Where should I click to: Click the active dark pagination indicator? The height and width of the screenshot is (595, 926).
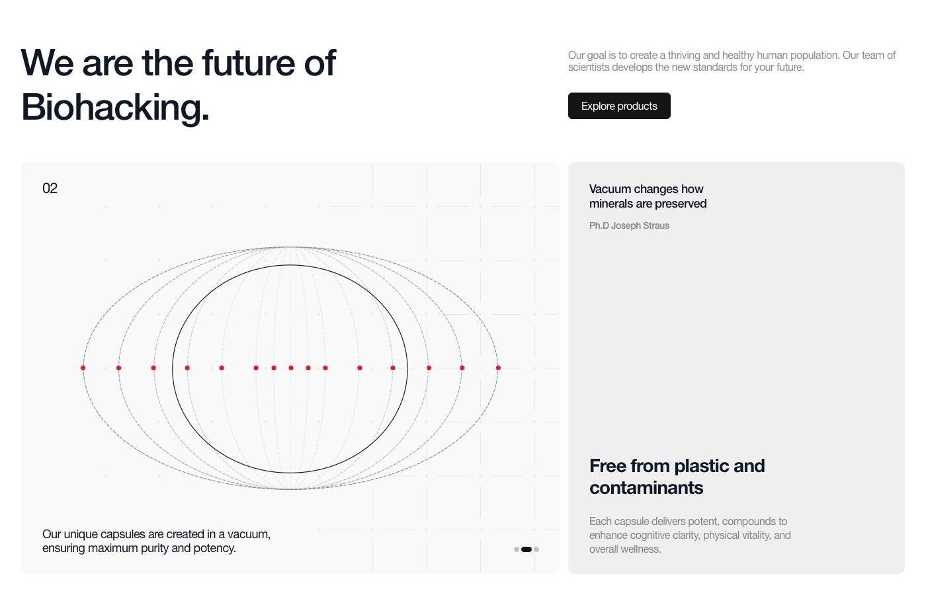point(526,549)
